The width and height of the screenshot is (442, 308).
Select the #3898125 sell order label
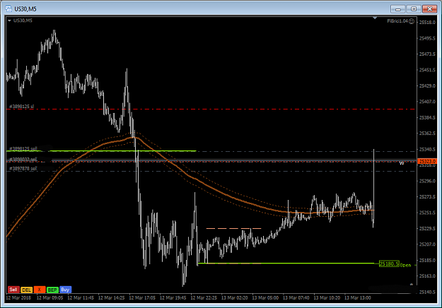[x=23, y=148]
